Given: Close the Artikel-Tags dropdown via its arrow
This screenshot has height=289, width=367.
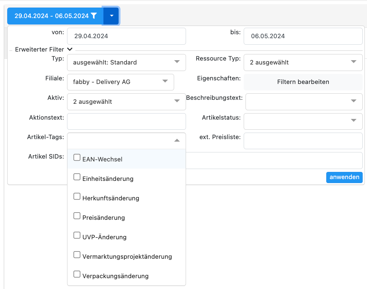Looking at the screenshot, I should pos(177,141).
